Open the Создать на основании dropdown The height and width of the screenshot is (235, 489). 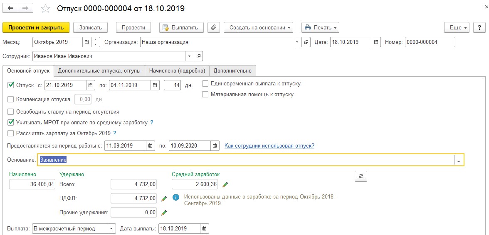pos(258,27)
